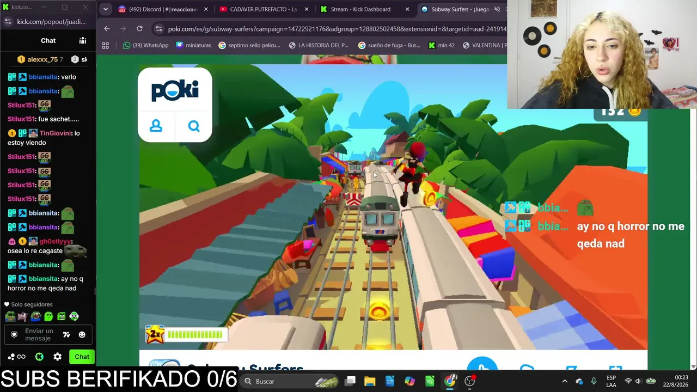View site info in Kick popout window
This screenshot has width=697, height=392.
coord(8,22)
